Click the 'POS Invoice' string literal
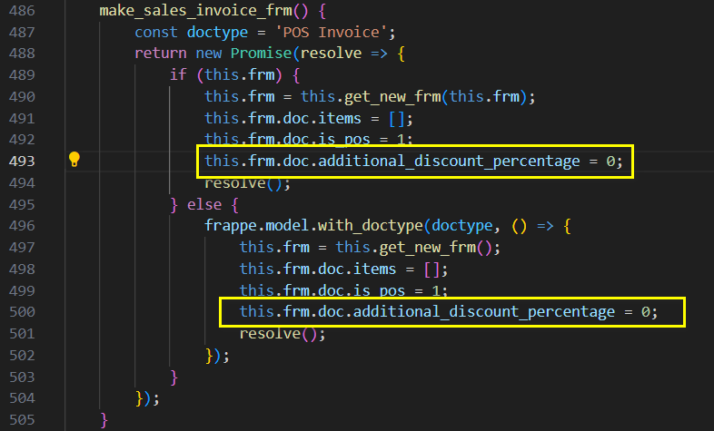The image size is (714, 431). pyautogui.click(x=331, y=33)
